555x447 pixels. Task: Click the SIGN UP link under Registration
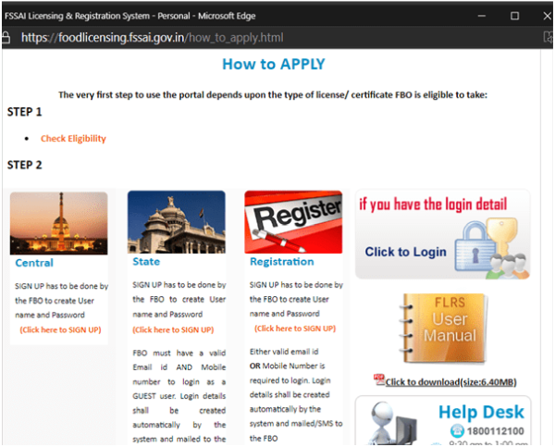pyautogui.click(x=294, y=329)
